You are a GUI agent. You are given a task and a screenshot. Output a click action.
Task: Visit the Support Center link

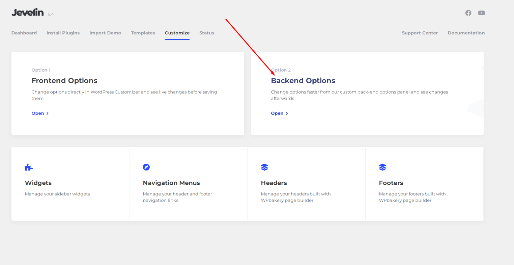420,33
